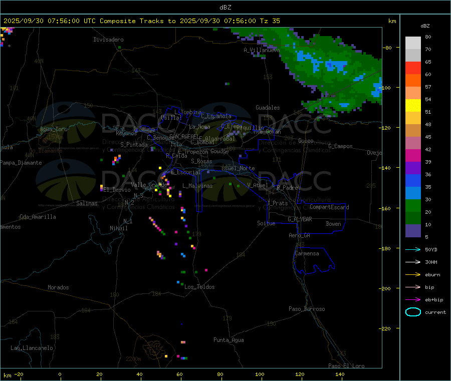Click the Guadales map label
The height and width of the screenshot is (381, 451).
point(268,108)
